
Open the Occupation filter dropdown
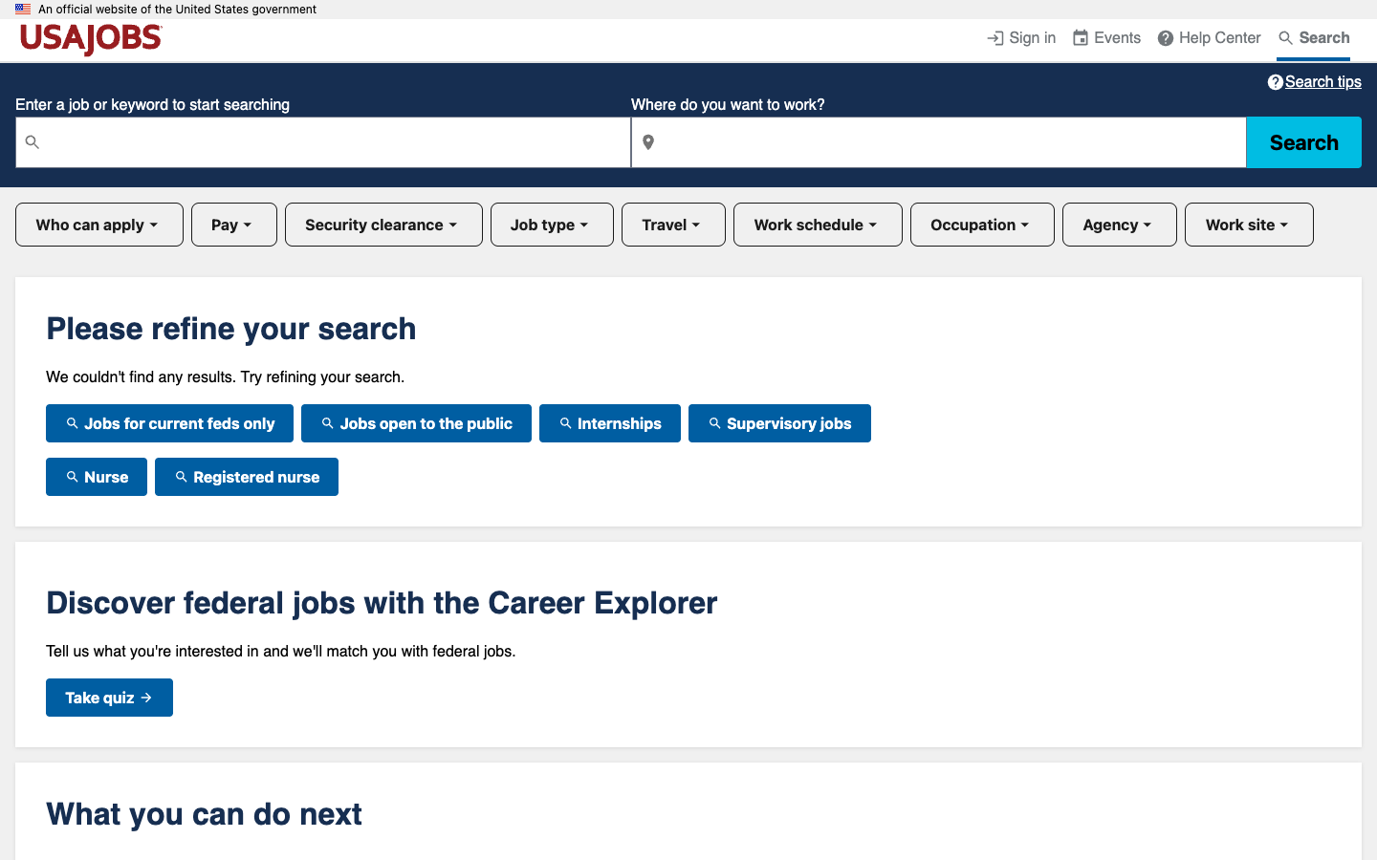pos(982,225)
